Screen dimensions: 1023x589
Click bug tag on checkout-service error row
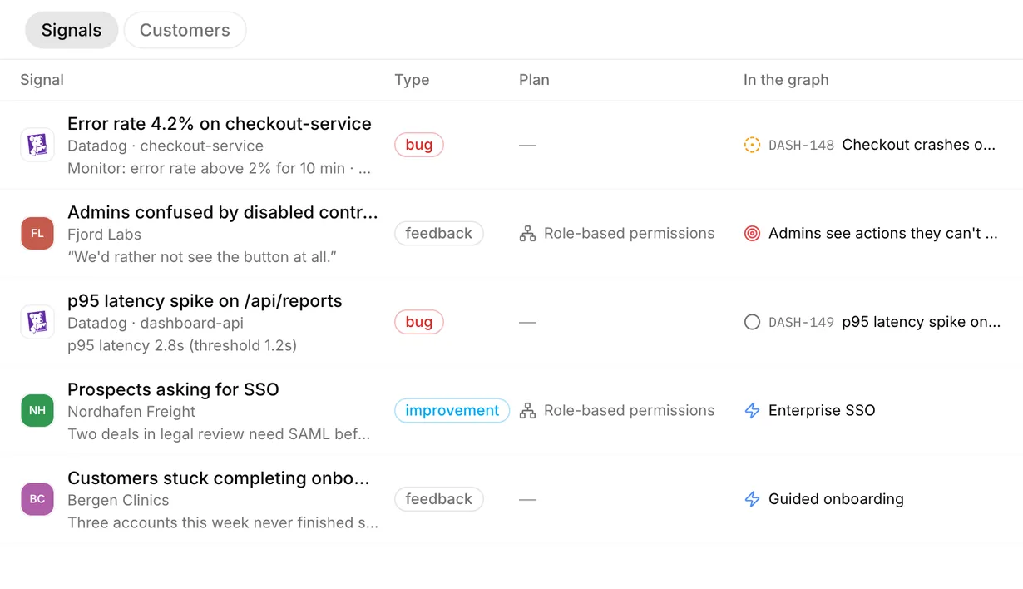pos(419,145)
